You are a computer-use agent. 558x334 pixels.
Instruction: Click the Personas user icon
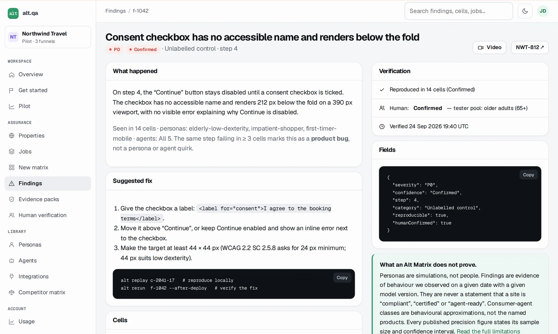click(12, 245)
